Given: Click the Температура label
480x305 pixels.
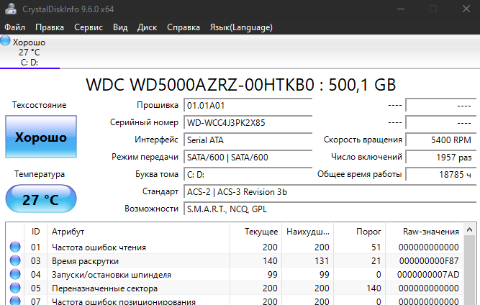Looking at the screenshot, I should pyautogui.click(x=40, y=174).
